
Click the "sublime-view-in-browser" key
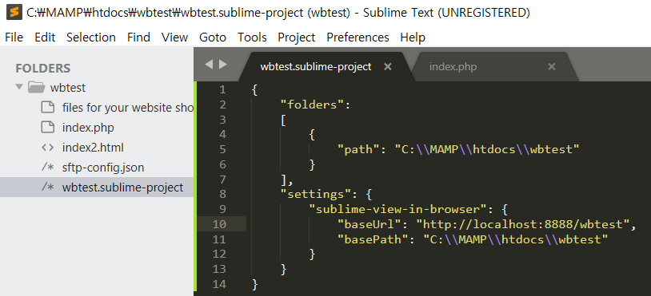point(397,209)
